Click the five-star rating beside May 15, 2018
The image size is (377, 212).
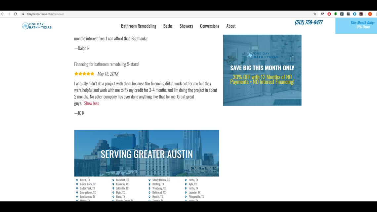point(84,74)
